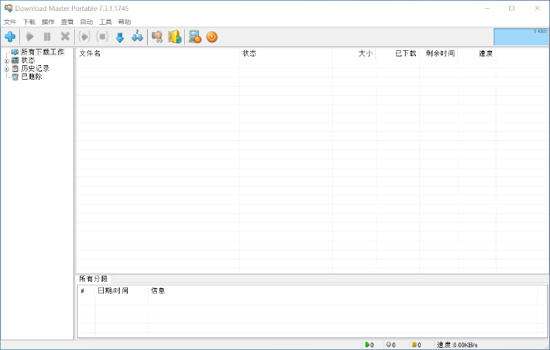Open the 工具 menu

tap(105, 22)
